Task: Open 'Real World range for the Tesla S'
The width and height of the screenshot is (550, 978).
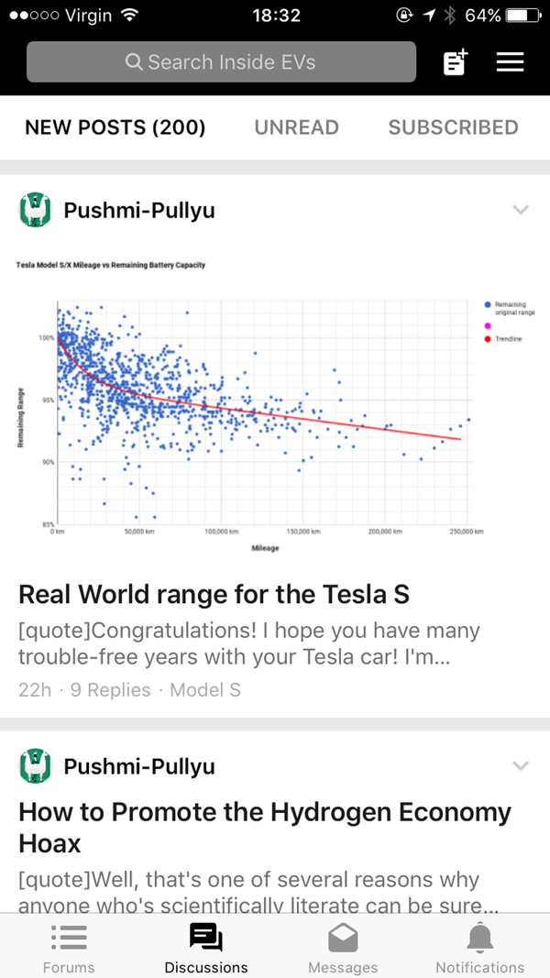Action: [214, 595]
